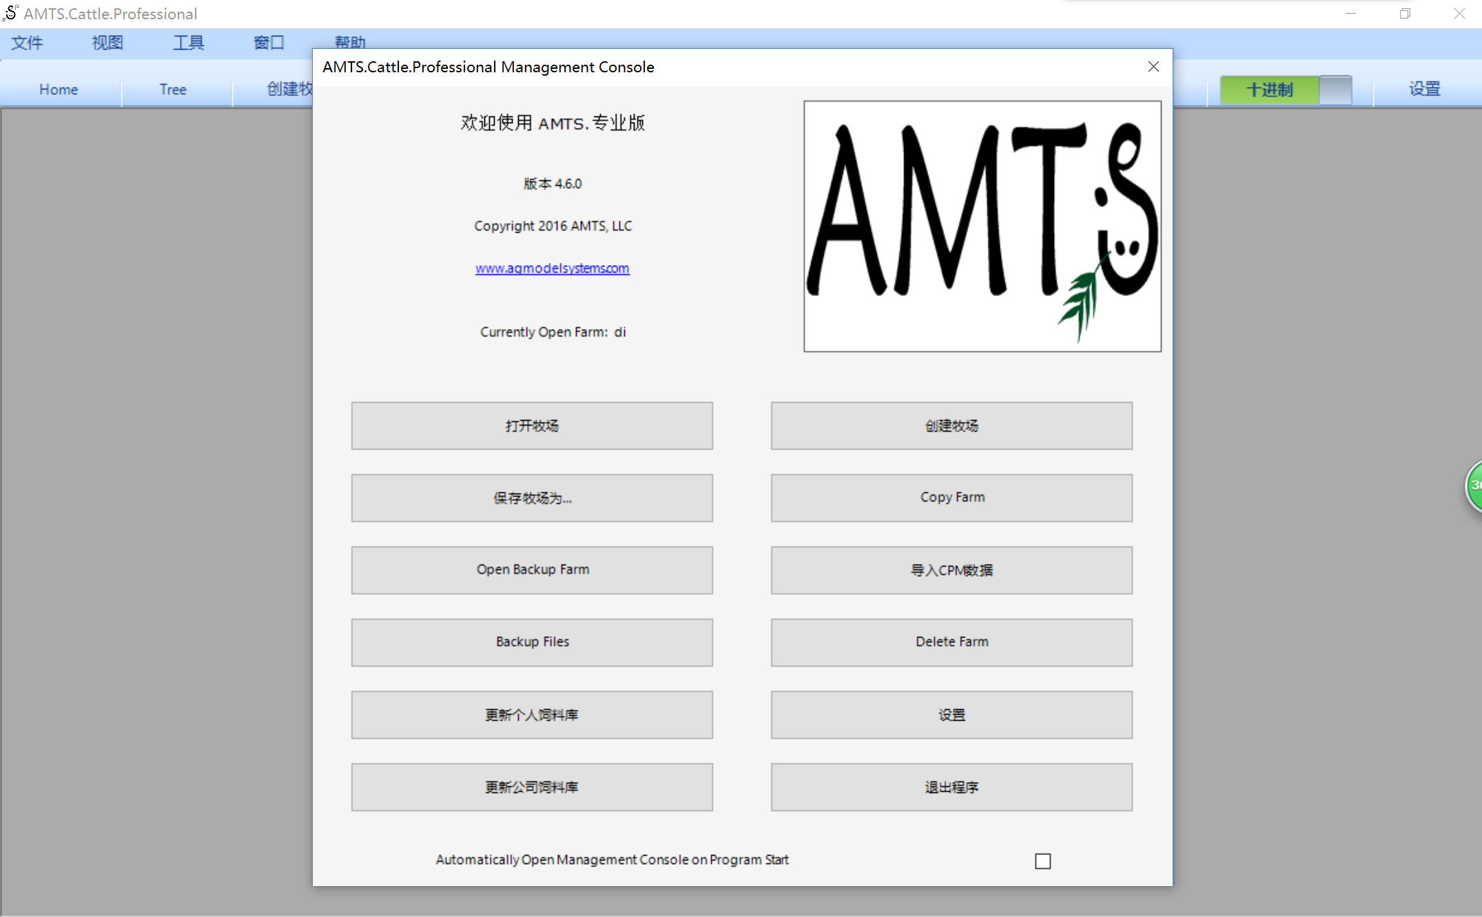Close the Management Console dialog
Screen dimensions: 1482x917
(x=1153, y=67)
